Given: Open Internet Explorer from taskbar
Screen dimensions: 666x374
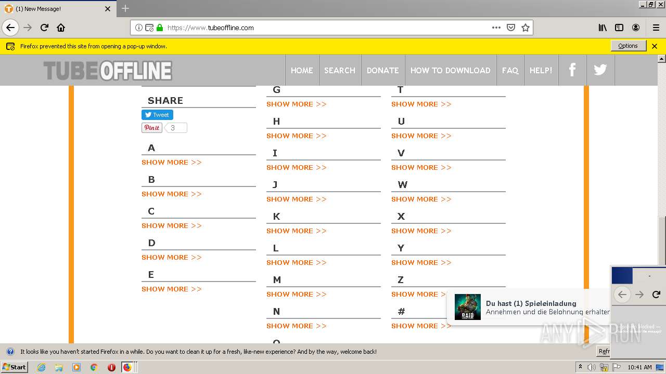Looking at the screenshot, I should click(41, 367).
